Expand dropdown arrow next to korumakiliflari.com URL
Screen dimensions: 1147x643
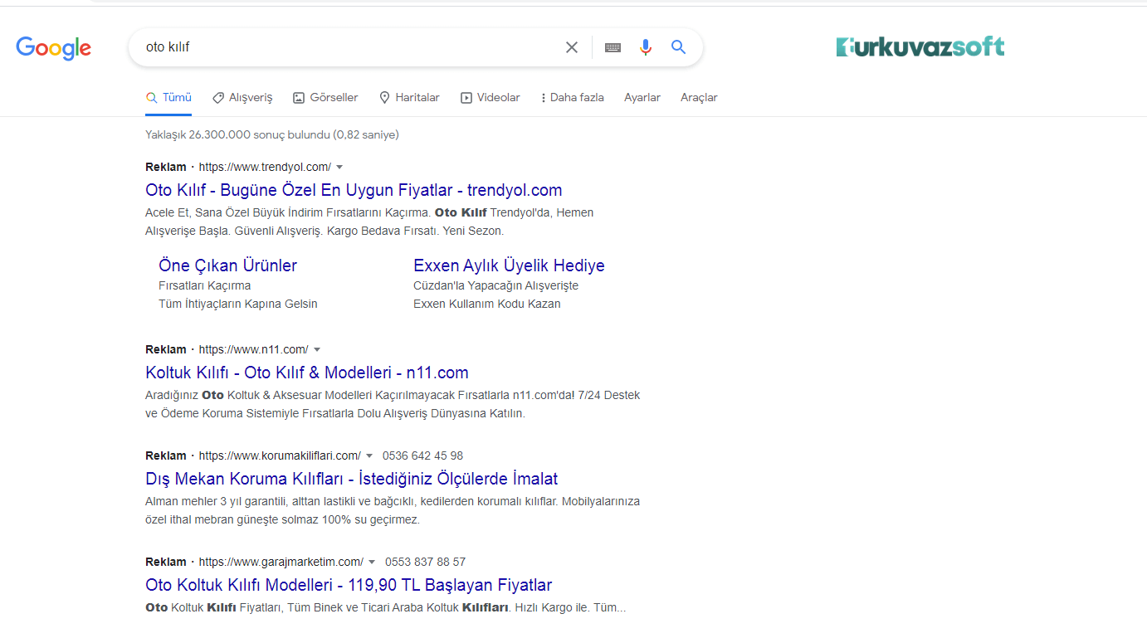(369, 455)
